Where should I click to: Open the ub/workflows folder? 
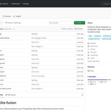coord(5,38)
